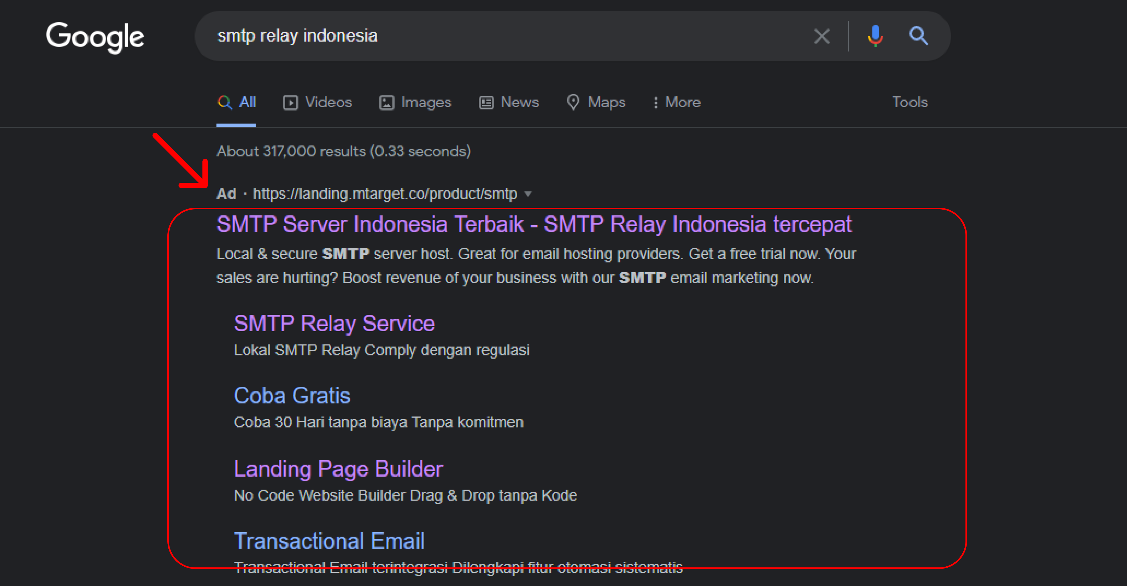
Task: Click the voice search microphone icon
Action: click(875, 36)
